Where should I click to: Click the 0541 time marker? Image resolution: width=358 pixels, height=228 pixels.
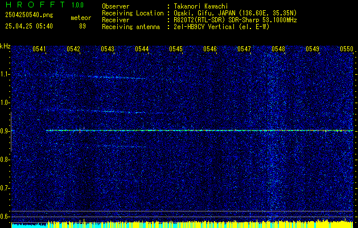pyautogui.click(x=39, y=49)
